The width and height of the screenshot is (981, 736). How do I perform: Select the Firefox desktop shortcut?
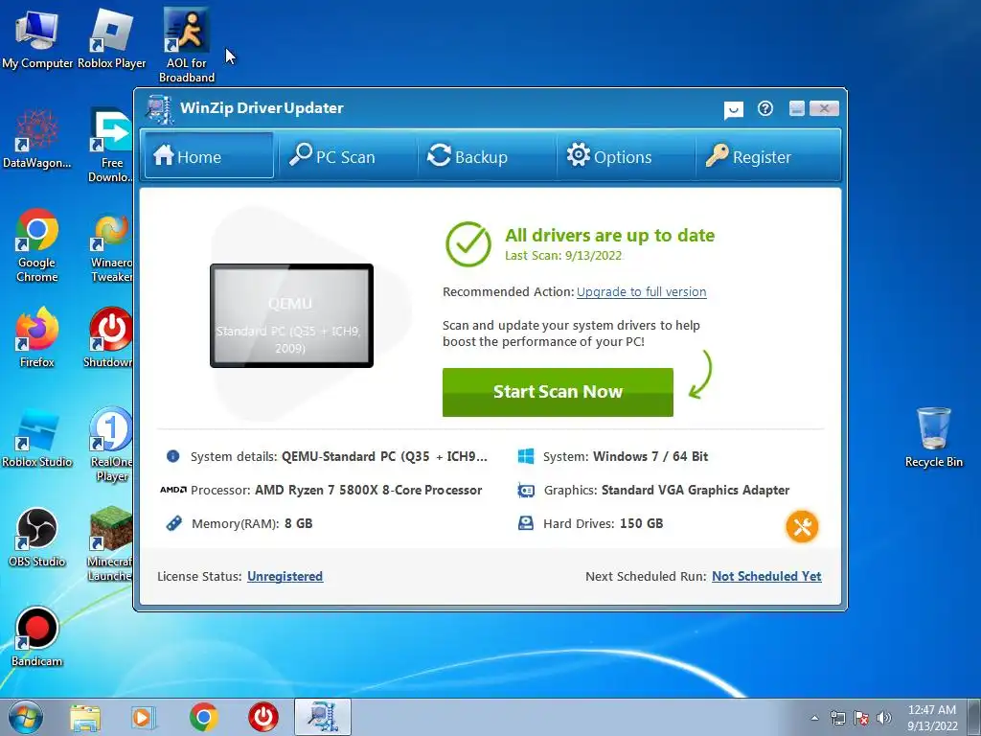point(37,337)
